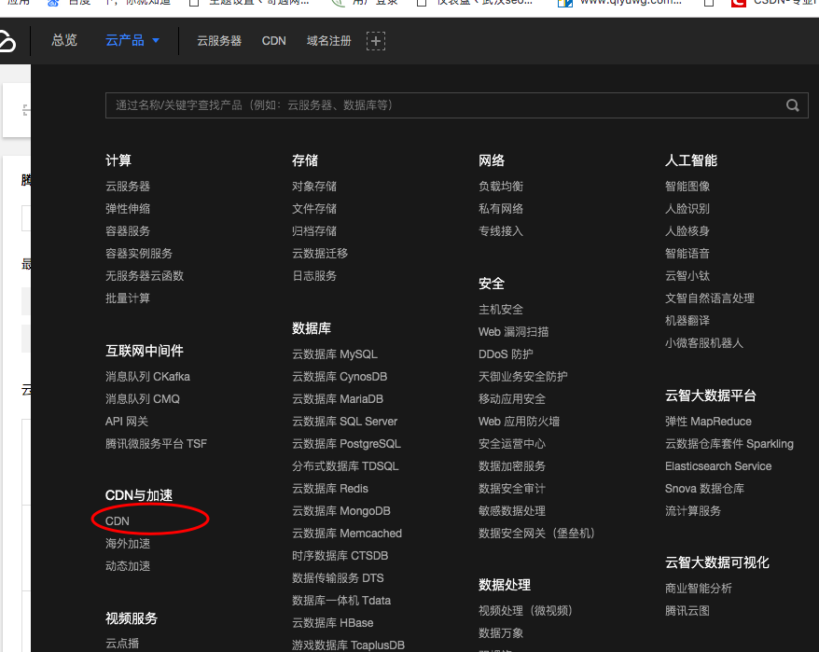The height and width of the screenshot is (652, 819).
Task: Open 总览 in top navigation
Action: [x=64, y=41]
